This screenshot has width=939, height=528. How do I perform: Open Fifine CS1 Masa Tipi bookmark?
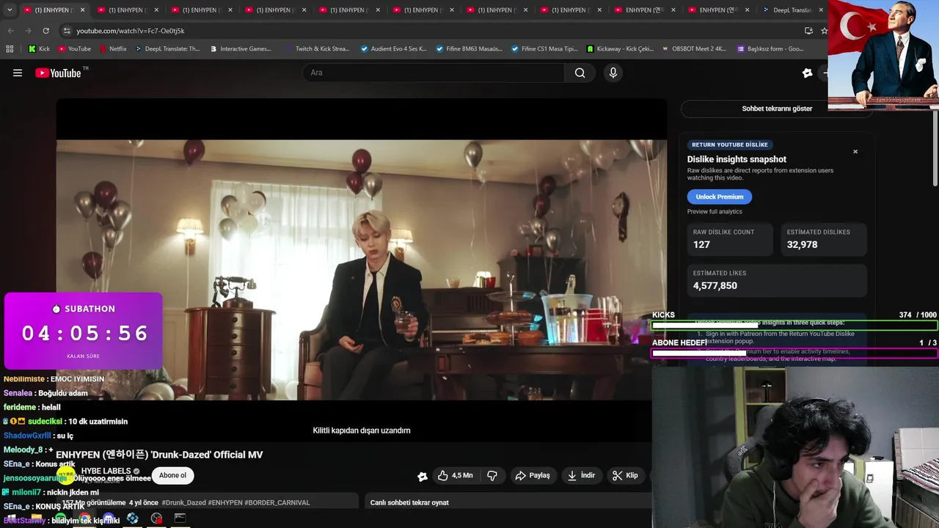(x=544, y=49)
